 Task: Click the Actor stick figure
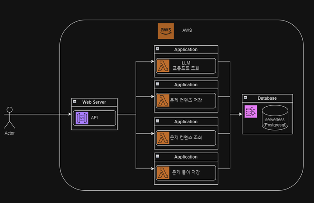click(10, 117)
